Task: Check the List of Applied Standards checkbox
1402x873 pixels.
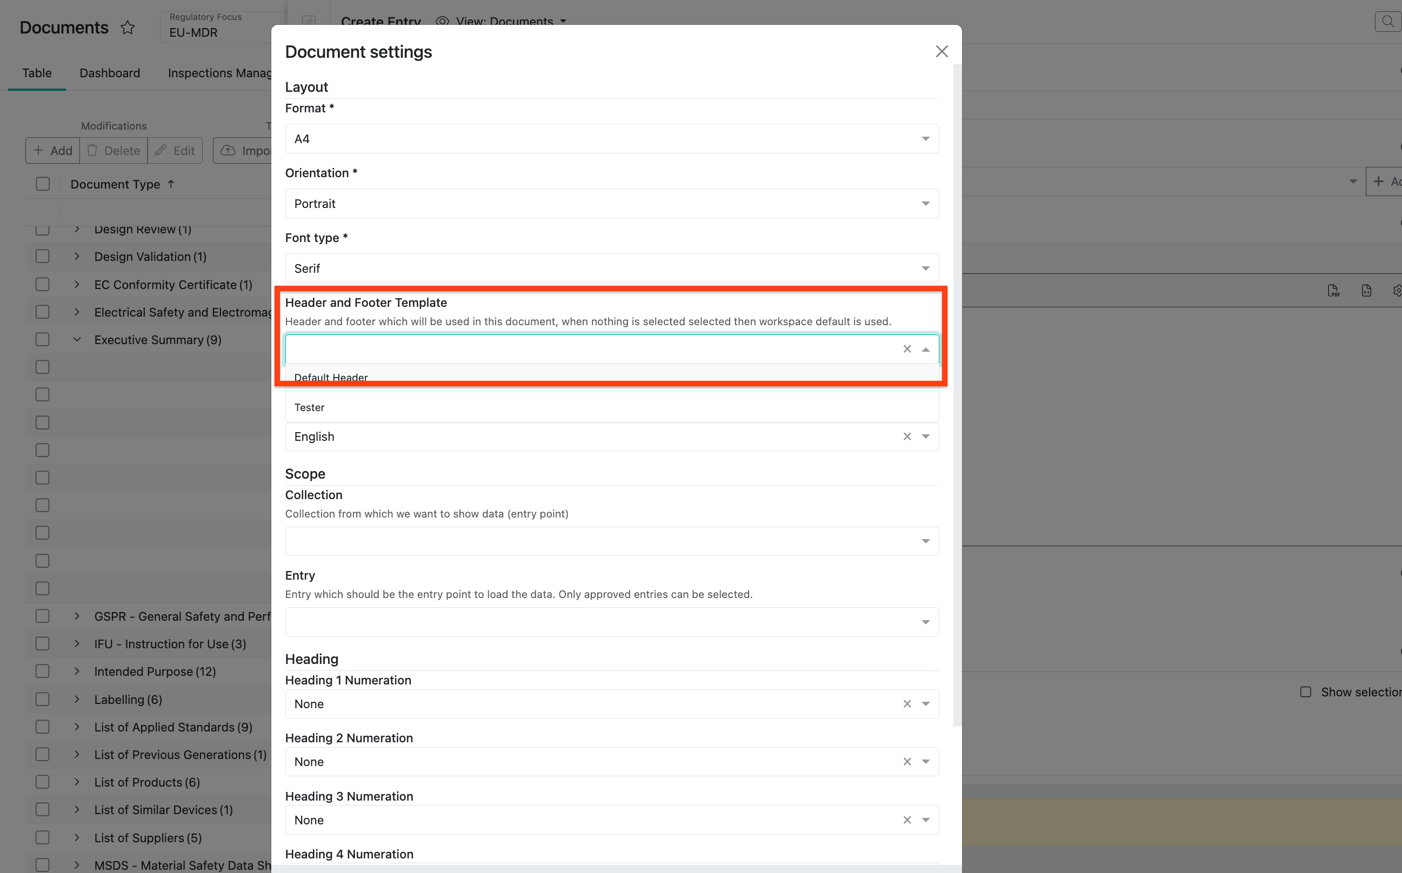Action: pyautogui.click(x=43, y=727)
